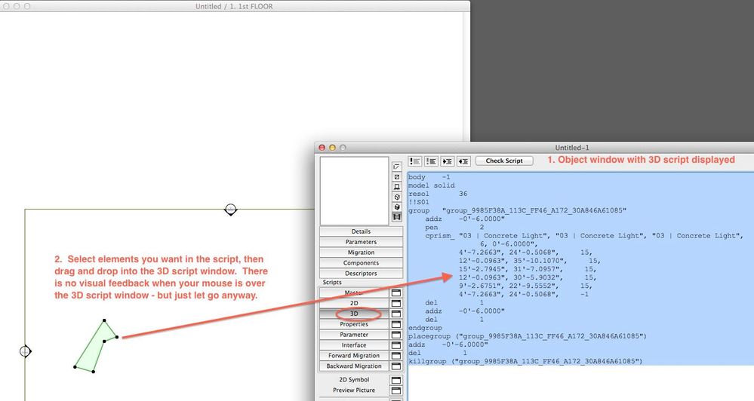
Task: Open Backward Migration script window icon
Action: click(395, 366)
